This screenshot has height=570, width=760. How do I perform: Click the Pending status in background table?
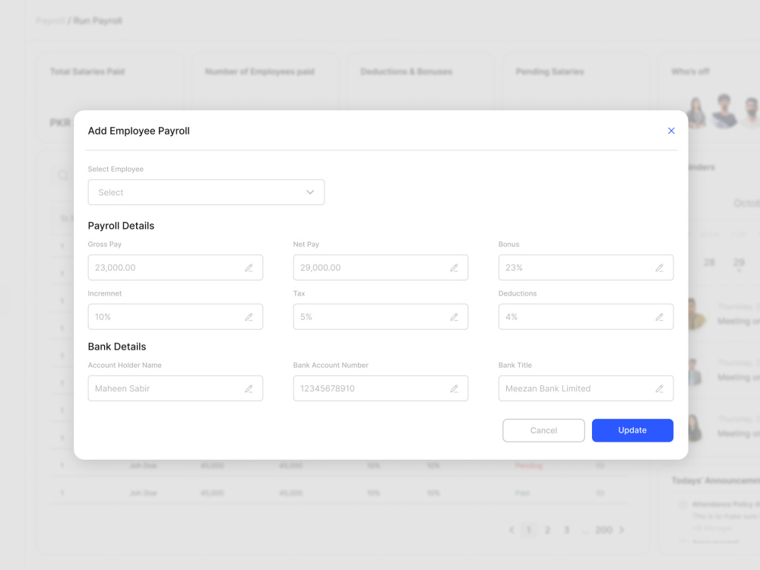pyautogui.click(x=528, y=465)
